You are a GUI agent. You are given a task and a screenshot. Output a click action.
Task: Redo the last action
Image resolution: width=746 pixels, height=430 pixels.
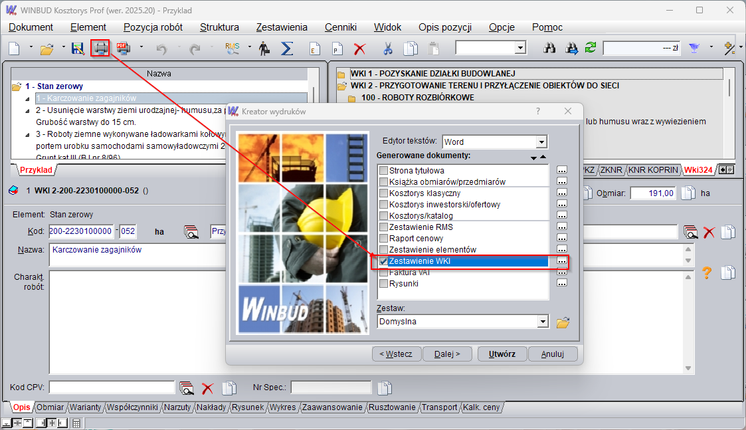click(195, 49)
